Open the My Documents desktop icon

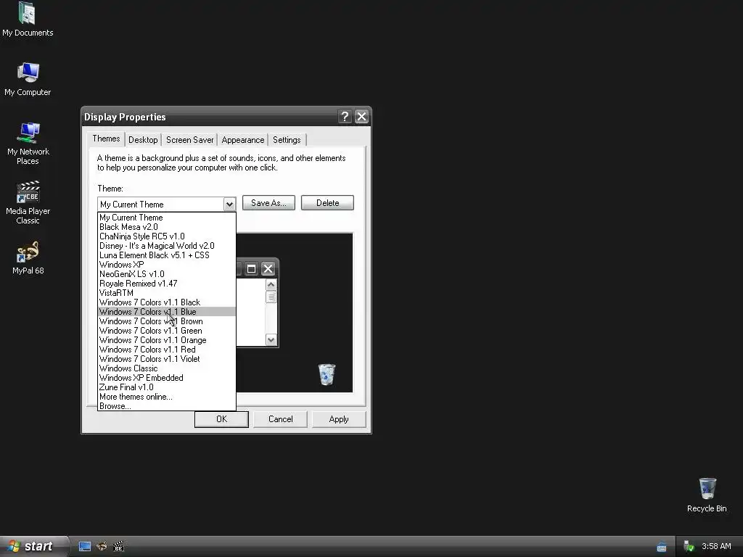pos(28,19)
